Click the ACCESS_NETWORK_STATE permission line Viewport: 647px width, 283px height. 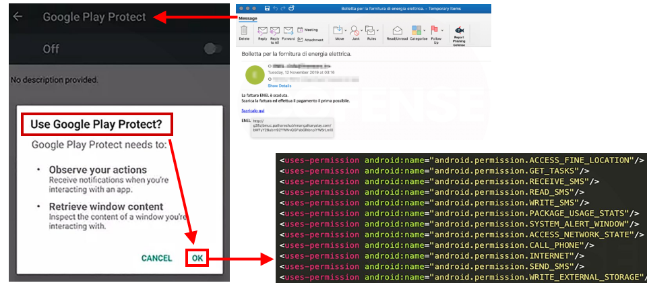pos(461,234)
